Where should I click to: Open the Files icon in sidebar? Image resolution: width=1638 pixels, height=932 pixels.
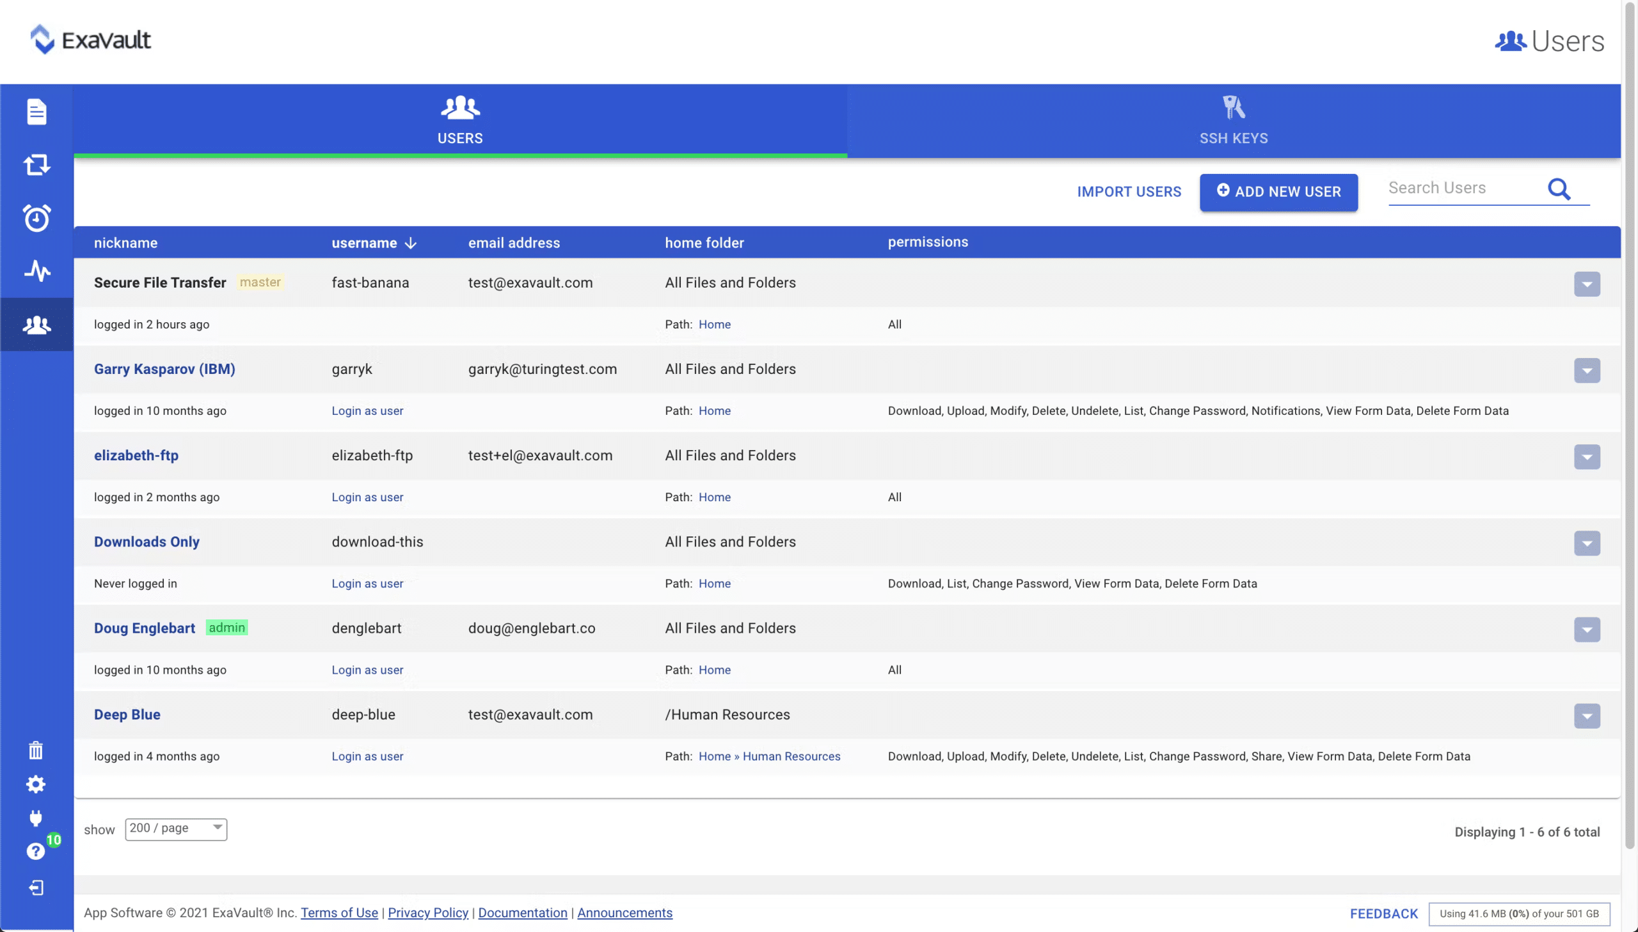[36, 111]
